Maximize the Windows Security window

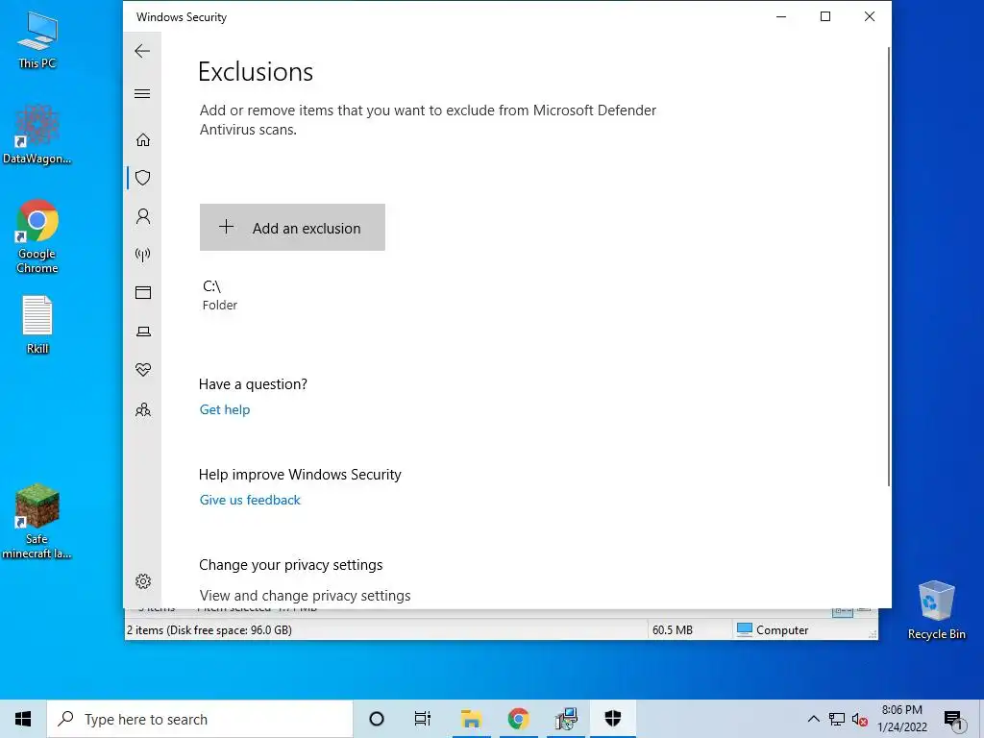[x=825, y=17]
